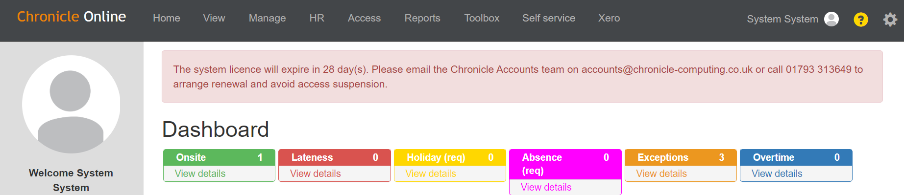Image resolution: width=904 pixels, height=195 pixels.
Task: View details of Exceptions tile
Action: pyautogui.click(x=661, y=173)
